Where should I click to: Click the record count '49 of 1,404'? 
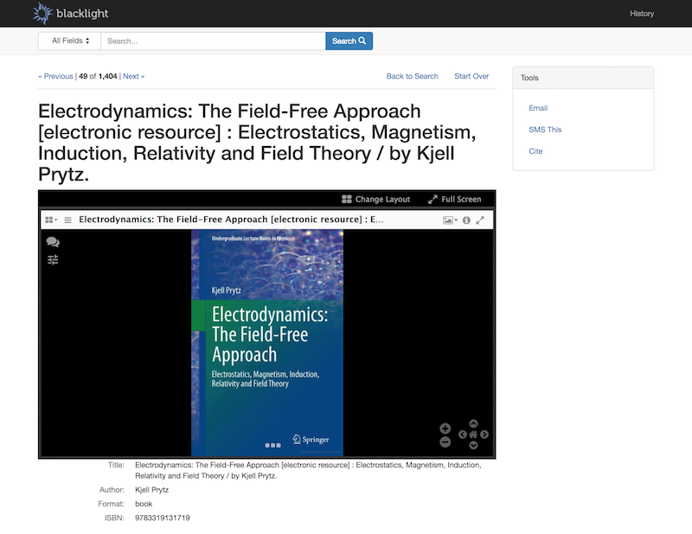[x=98, y=76]
